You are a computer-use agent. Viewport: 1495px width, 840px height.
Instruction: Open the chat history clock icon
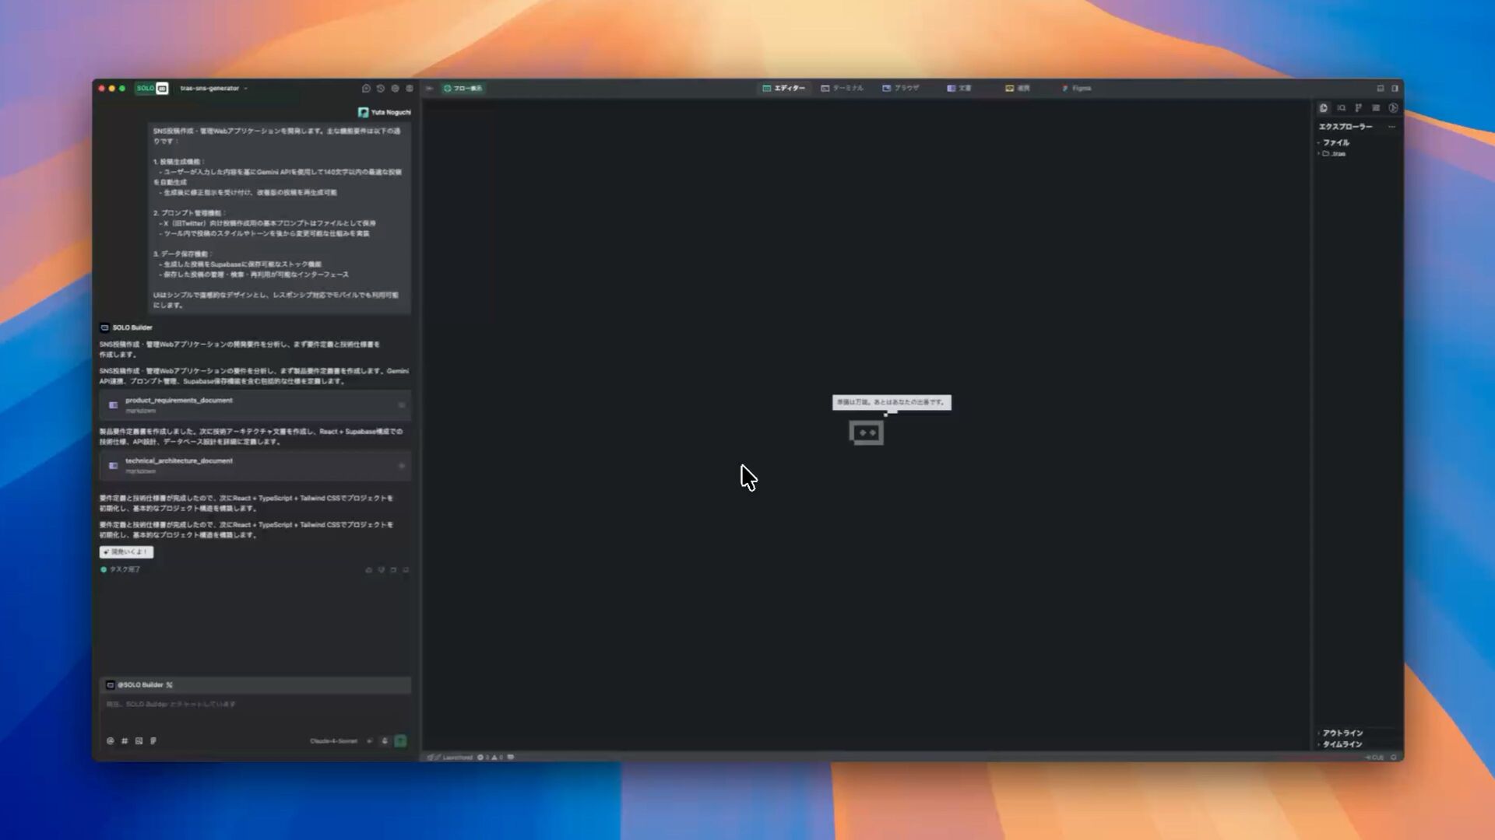pyautogui.click(x=381, y=89)
